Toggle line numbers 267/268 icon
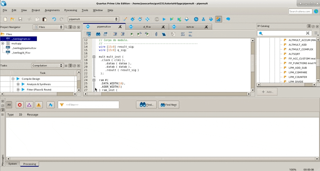The width and height of the screenshot is (320, 171). pyautogui.click(x=183, y=34)
